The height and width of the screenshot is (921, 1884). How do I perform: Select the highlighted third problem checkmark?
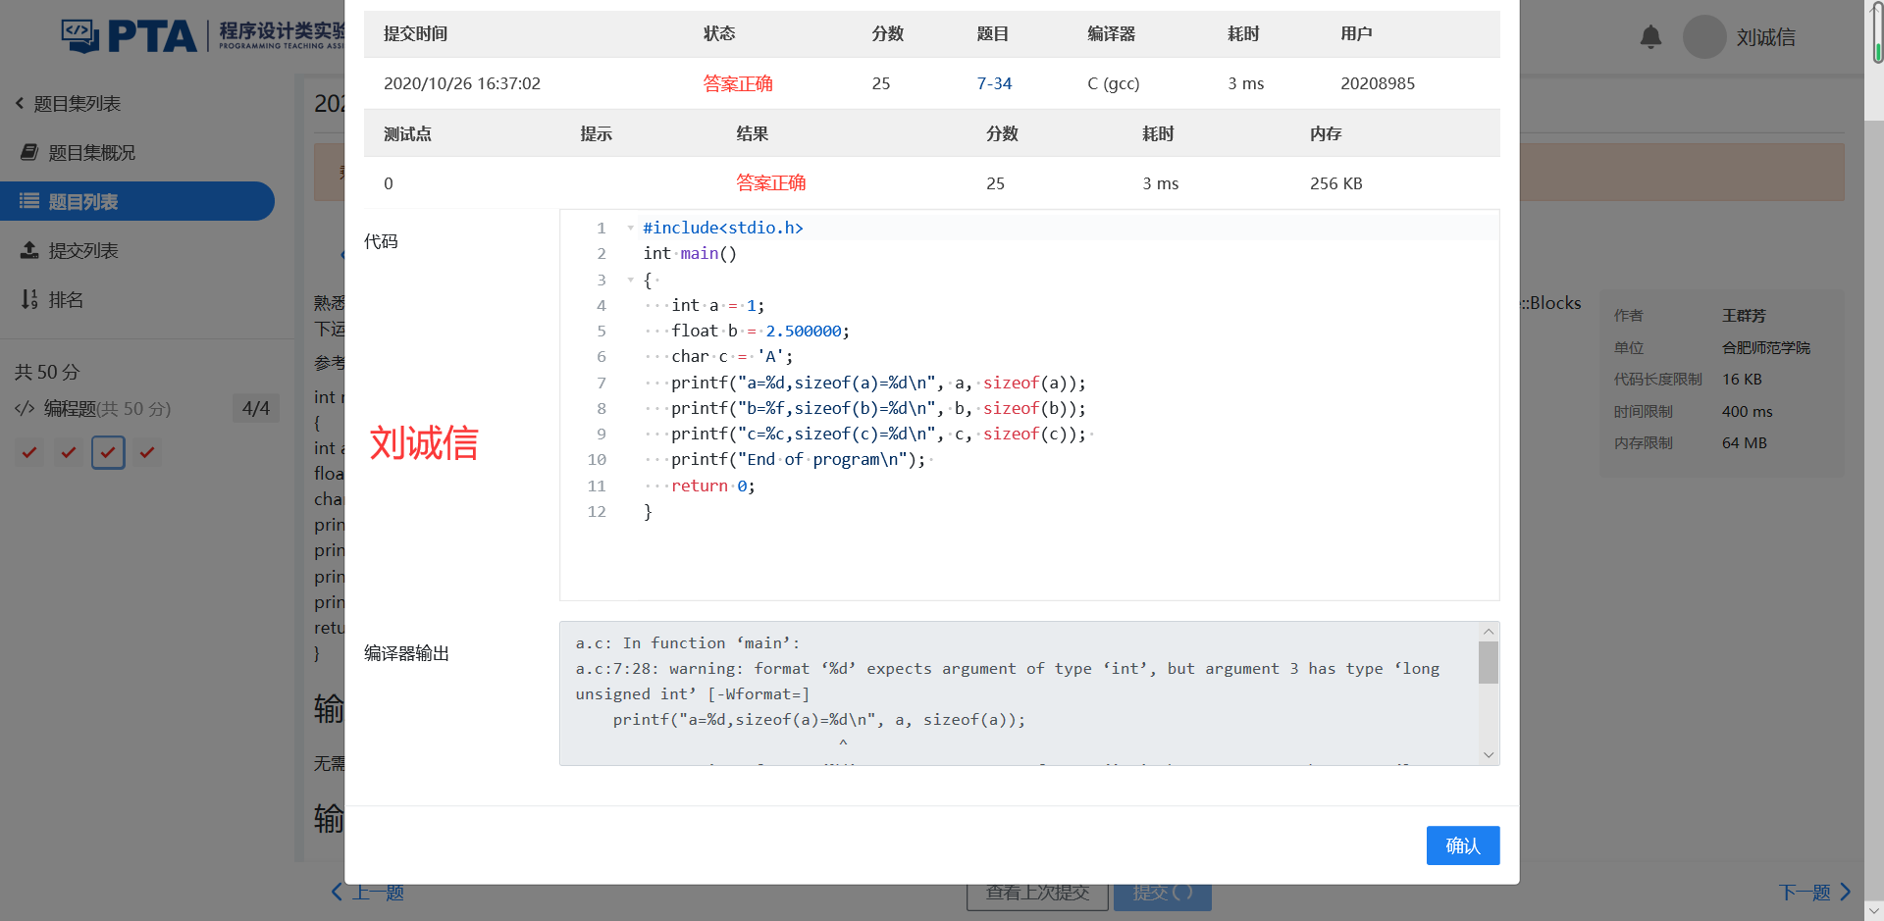(108, 452)
